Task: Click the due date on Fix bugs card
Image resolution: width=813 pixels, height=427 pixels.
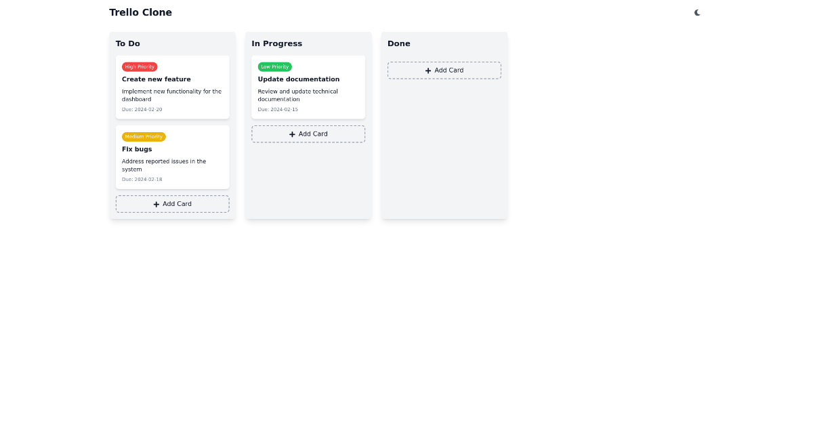Action: click(x=142, y=179)
